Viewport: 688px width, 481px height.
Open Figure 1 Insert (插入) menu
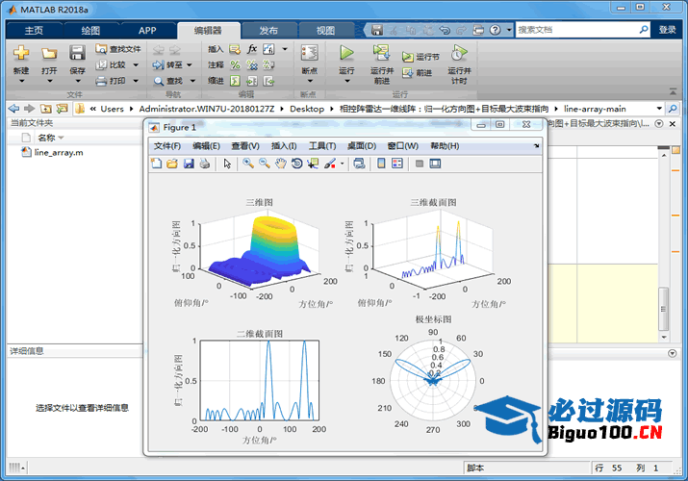tap(284, 146)
